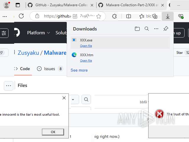Viewport: 189px width, 142px height.
Task: Close the Malware-Collection-Part-2/XXX tab
Action: point(162,5)
